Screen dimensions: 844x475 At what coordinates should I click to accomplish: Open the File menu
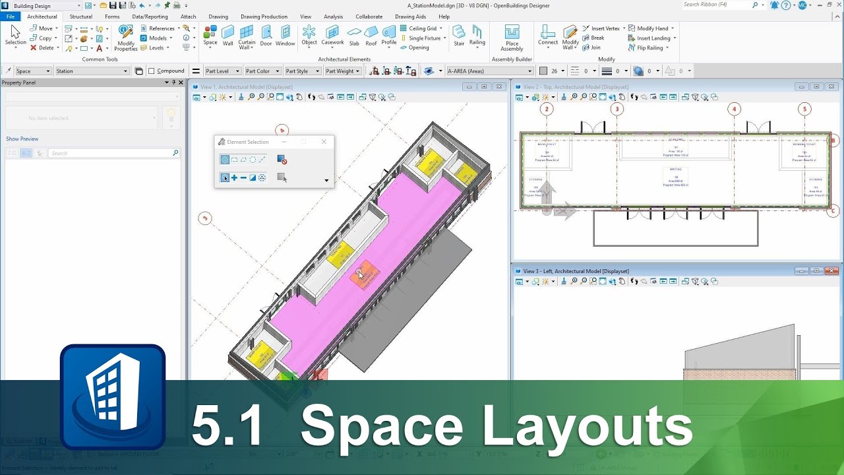coord(11,16)
